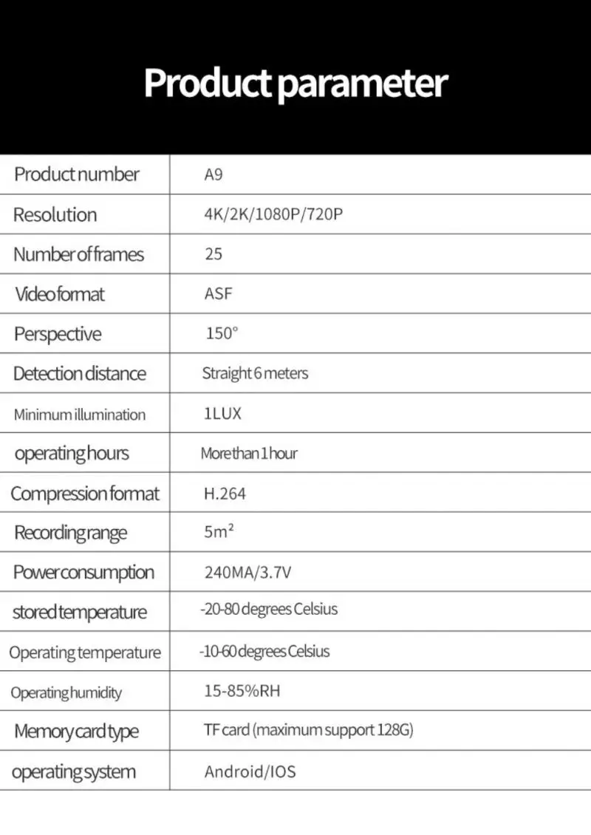The height and width of the screenshot is (835, 591).
Task: Click the H.264 compression format value
Action: pos(225,494)
